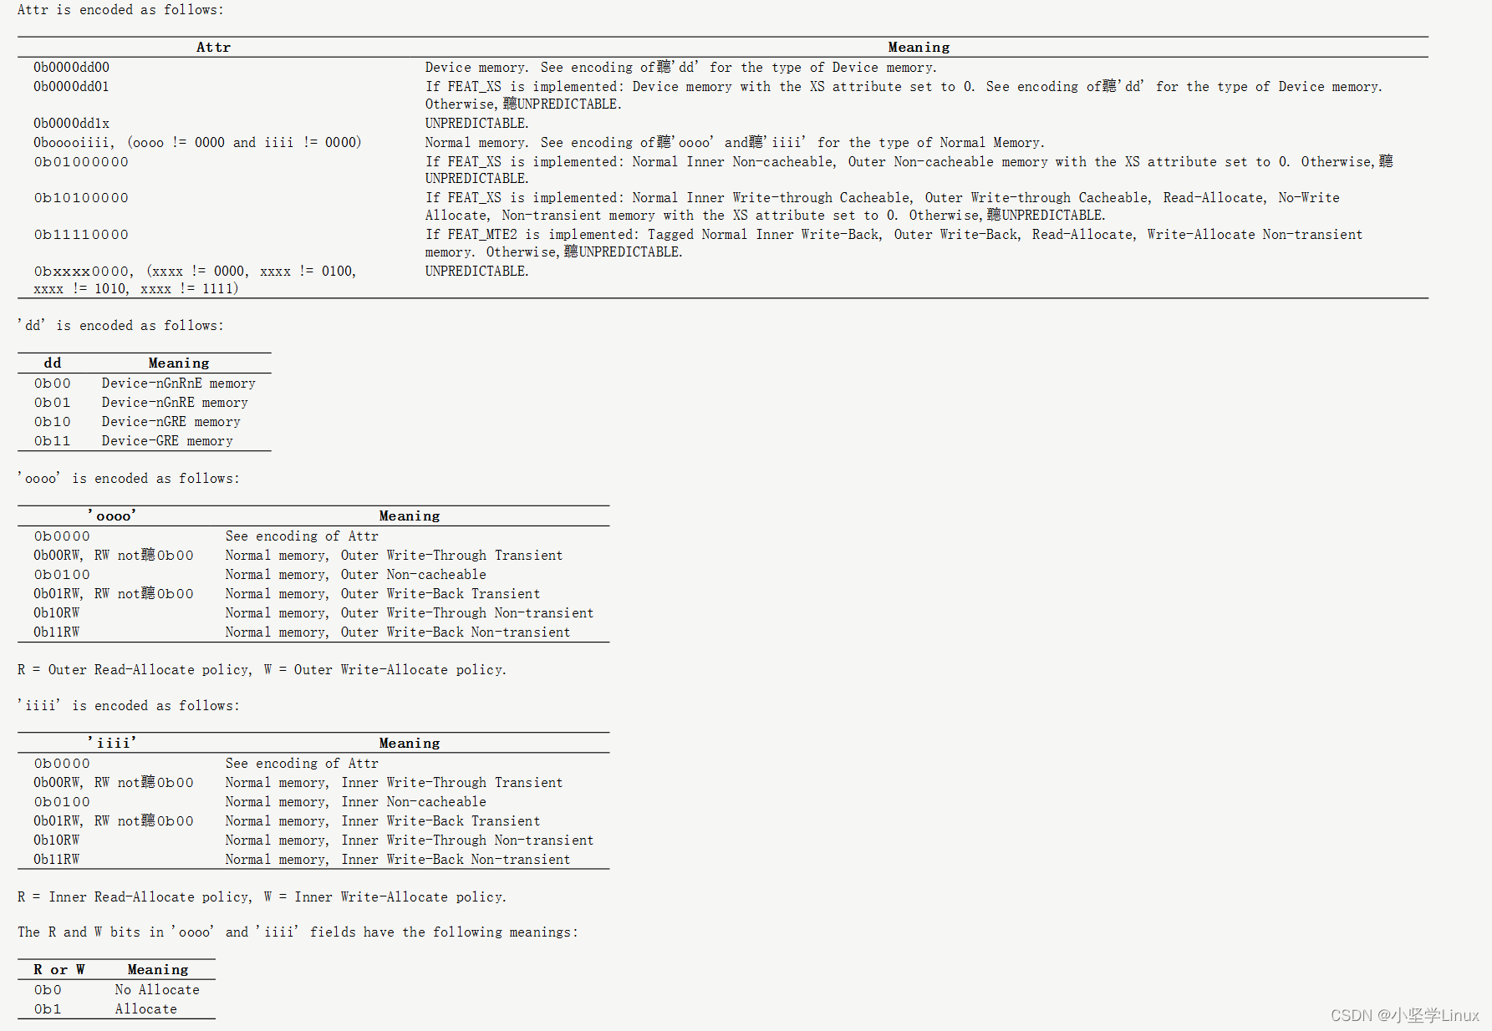1492x1031 pixels.
Task: Click the 'Allocate' cell in 0b1 row
Action: click(x=146, y=1009)
